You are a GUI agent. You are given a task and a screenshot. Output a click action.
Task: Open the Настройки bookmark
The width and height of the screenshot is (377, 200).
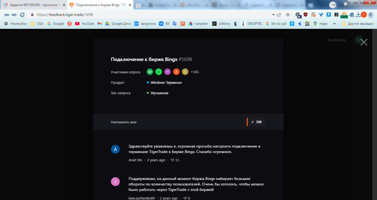[15, 24]
